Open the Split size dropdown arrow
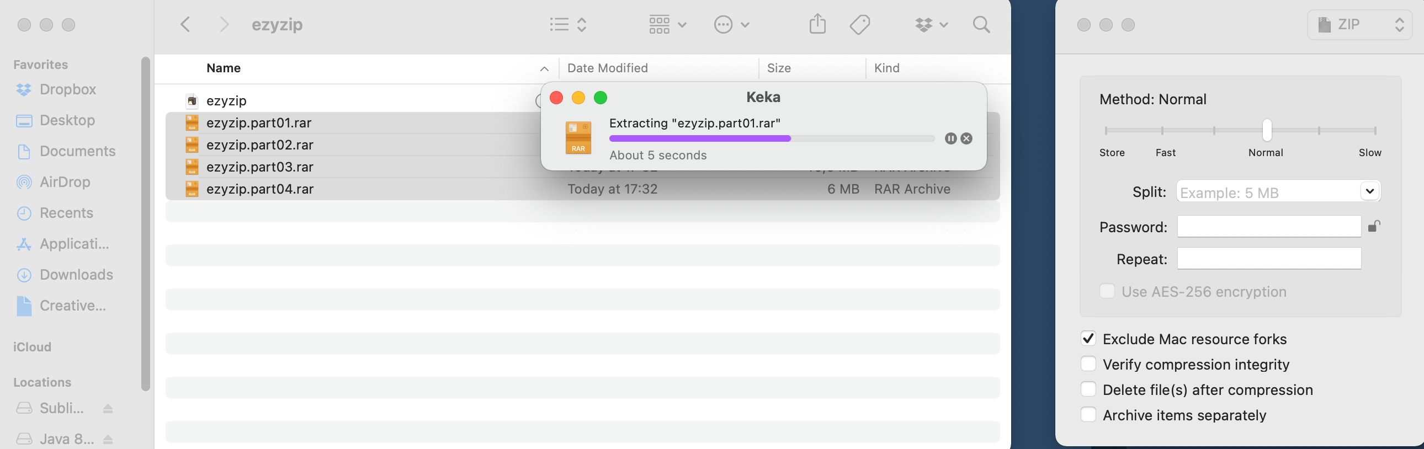1424x449 pixels. pos(1369,191)
